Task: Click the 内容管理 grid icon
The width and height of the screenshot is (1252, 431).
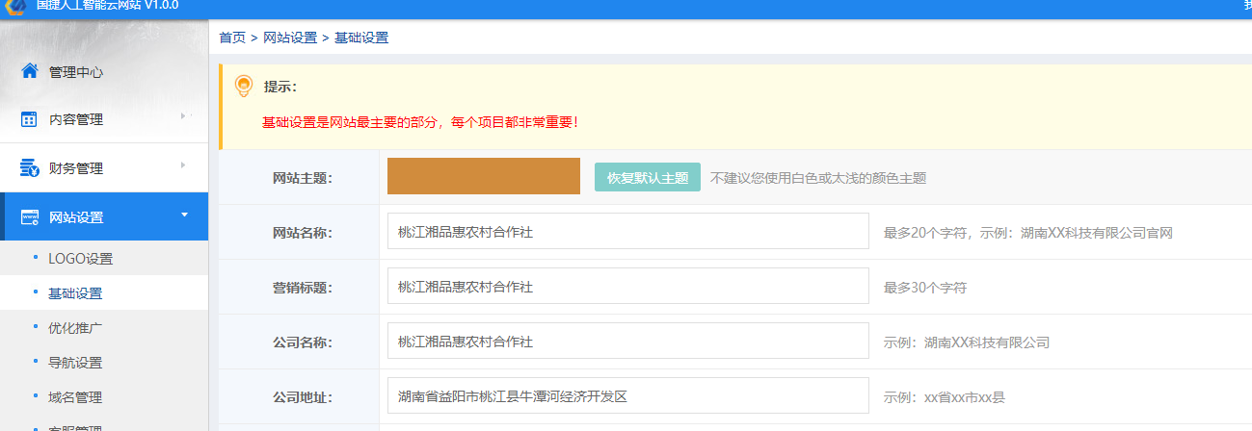Action: point(29,119)
